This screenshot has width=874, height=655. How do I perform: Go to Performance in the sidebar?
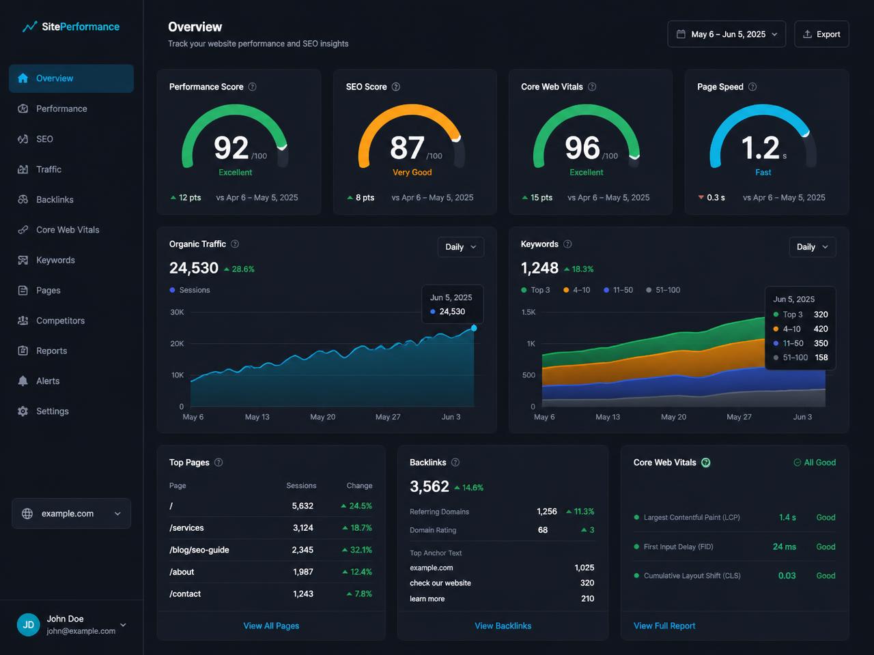click(71, 108)
